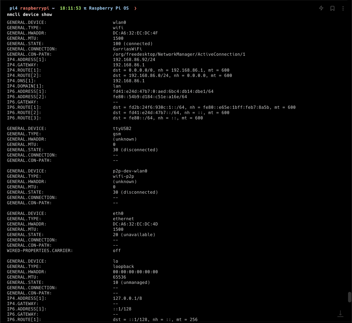This screenshot has height=323, width=352.
Task: Select IPv6 address fd41:e24d:47b7:0:aed:6bc4:db14:dbe1/64
Action: [163, 92]
